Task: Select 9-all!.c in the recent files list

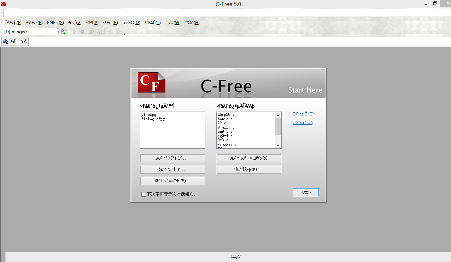Action: [x=226, y=127]
